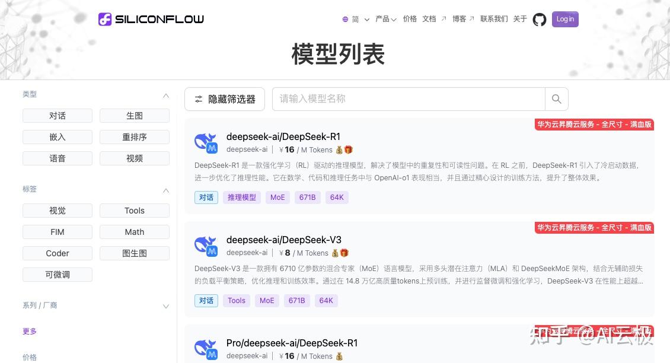Expand the 系列 / 厂商 section
This screenshot has height=363, width=670.
point(165,306)
